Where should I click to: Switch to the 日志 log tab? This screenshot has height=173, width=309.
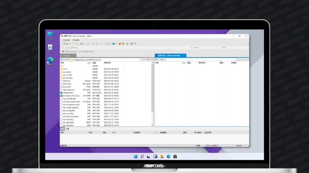click(x=68, y=129)
